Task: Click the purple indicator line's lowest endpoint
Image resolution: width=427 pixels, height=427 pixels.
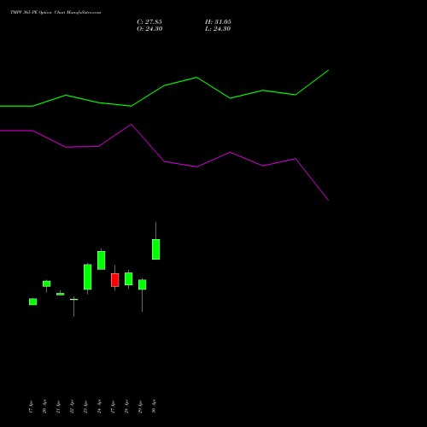Action: click(x=329, y=201)
